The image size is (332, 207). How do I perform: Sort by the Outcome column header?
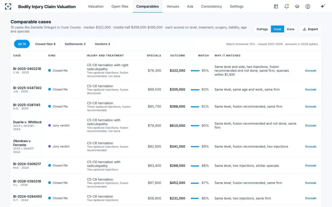click(x=178, y=55)
